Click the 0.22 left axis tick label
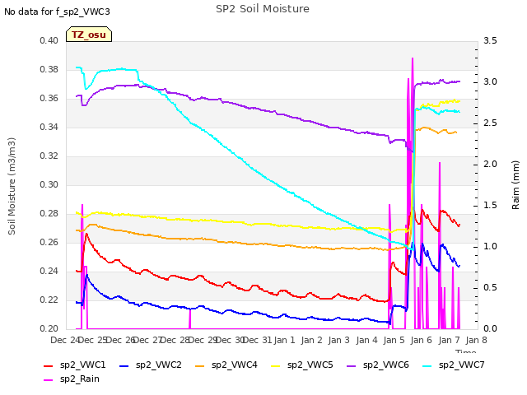The image size is (527, 395). pyautogui.click(x=49, y=300)
